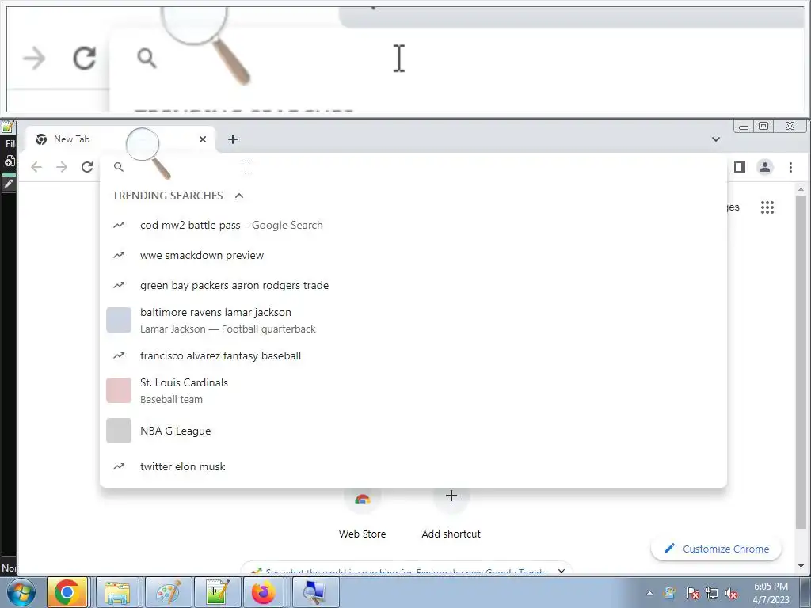
Task: Close the New Tab tab
Action: 203,139
